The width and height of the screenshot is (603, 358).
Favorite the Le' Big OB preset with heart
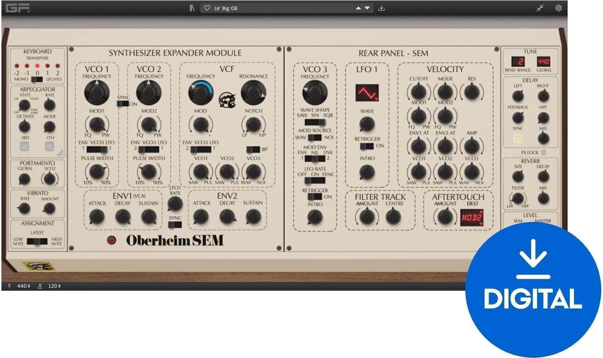click(207, 8)
